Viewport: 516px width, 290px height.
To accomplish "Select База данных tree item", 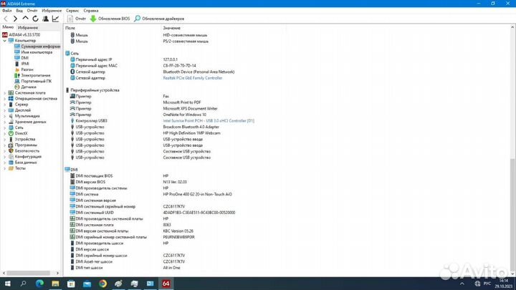I will [22, 163].
